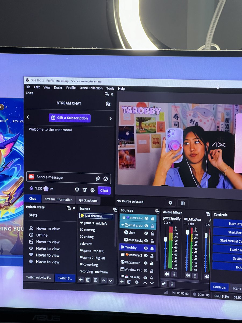Toggle visibility of chat group source
242x323 pixels.
pyautogui.click(x=147, y=226)
